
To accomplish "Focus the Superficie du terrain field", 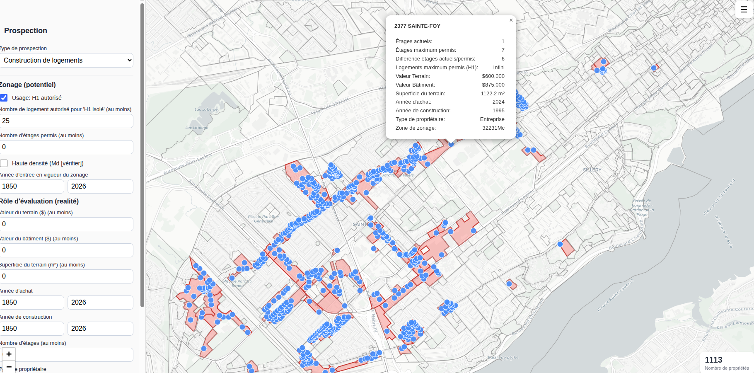I will pos(66,276).
